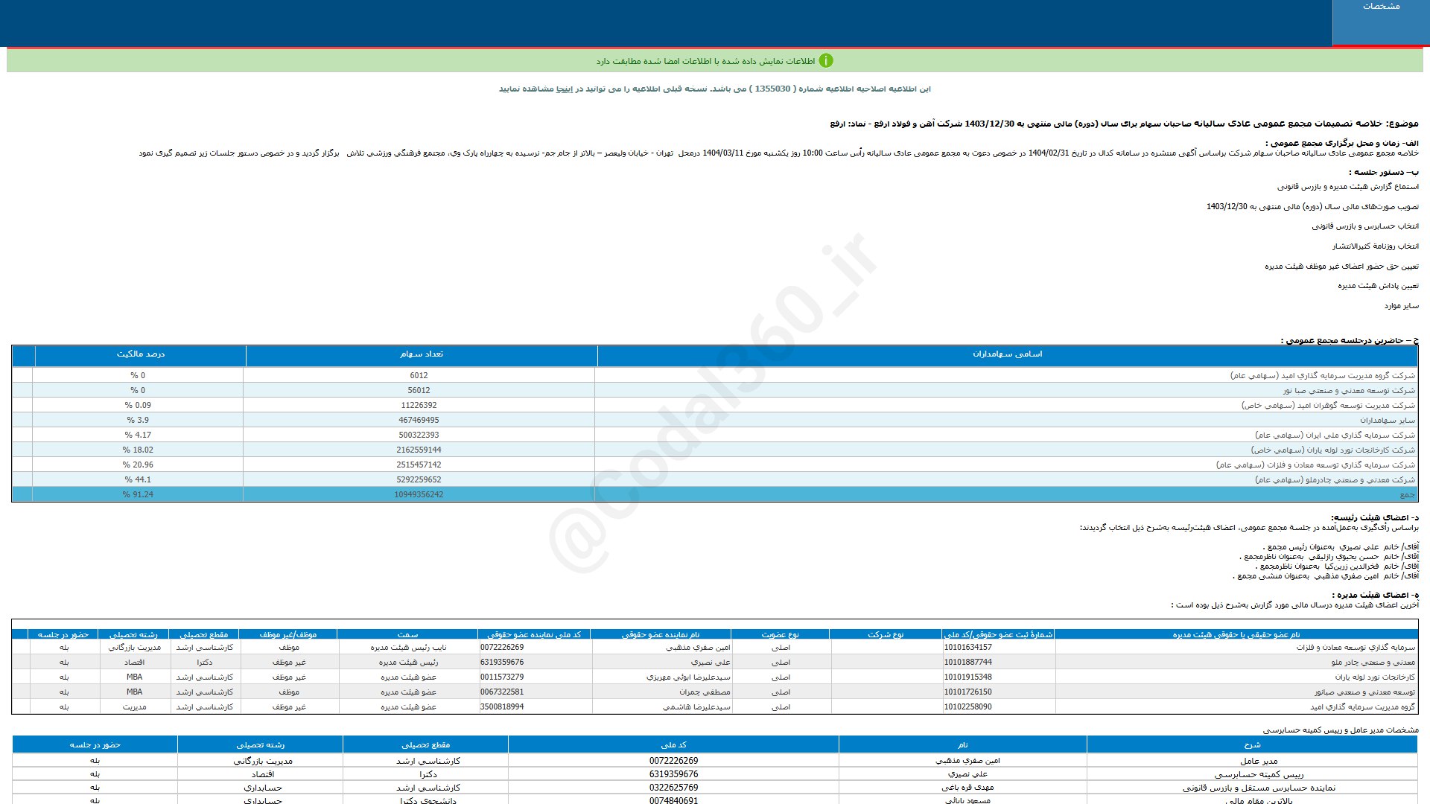Click the 'نوع عضويت' column header
1430x804 pixels.
[780, 635]
